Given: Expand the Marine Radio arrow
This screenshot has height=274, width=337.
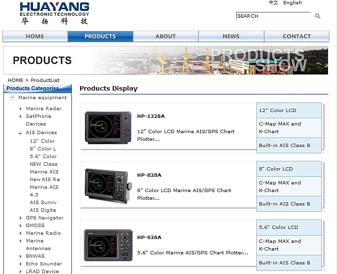Looking at the screenshot, I should (21, 233).
